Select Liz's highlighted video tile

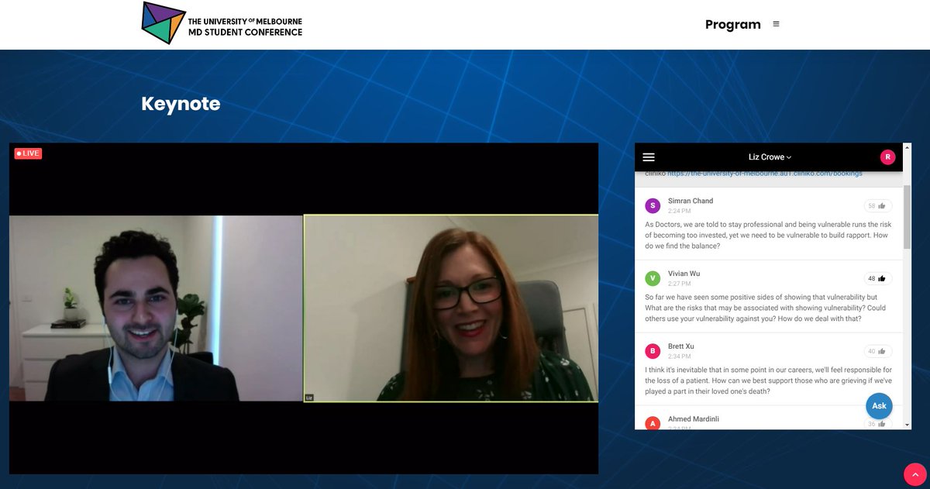coord(451,308)
